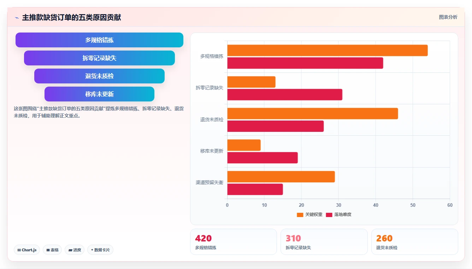Image resolution: width=472 pixels, height=269 pixels.
Task: Click the 拆零记录缺失 y-axis label
Action: tap(210, 88)
